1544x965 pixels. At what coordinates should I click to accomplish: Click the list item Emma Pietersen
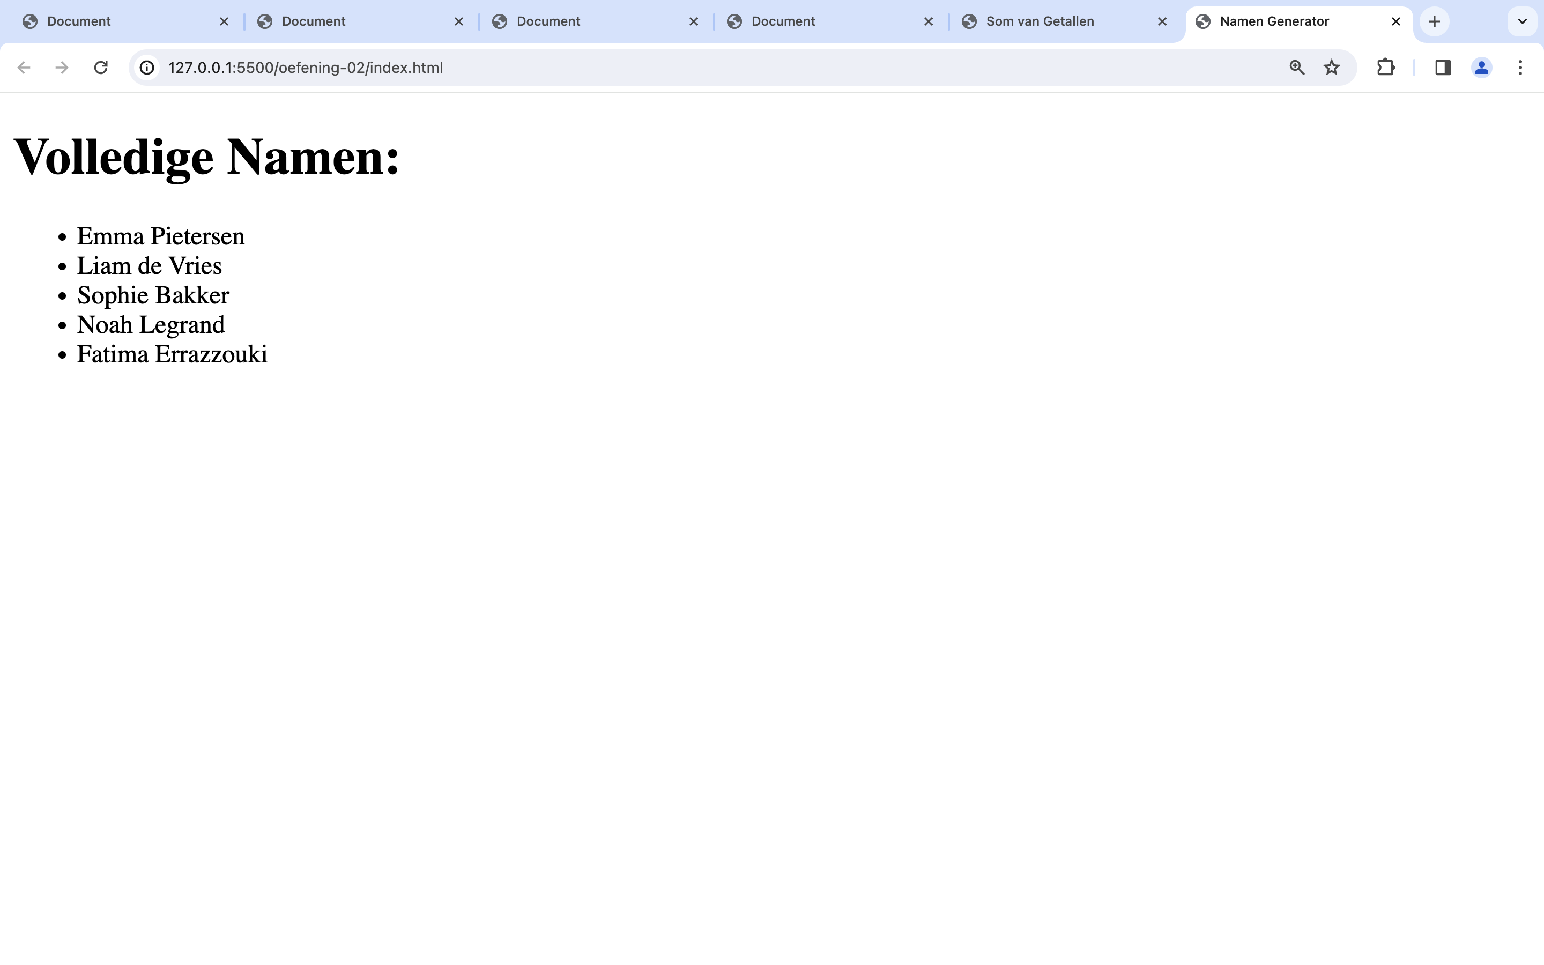(161, 237)
